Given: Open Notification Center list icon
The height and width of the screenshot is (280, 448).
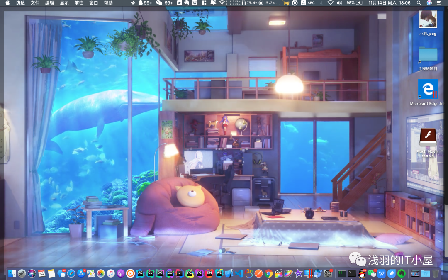Looking at the screenshot, I should point(438,3).
